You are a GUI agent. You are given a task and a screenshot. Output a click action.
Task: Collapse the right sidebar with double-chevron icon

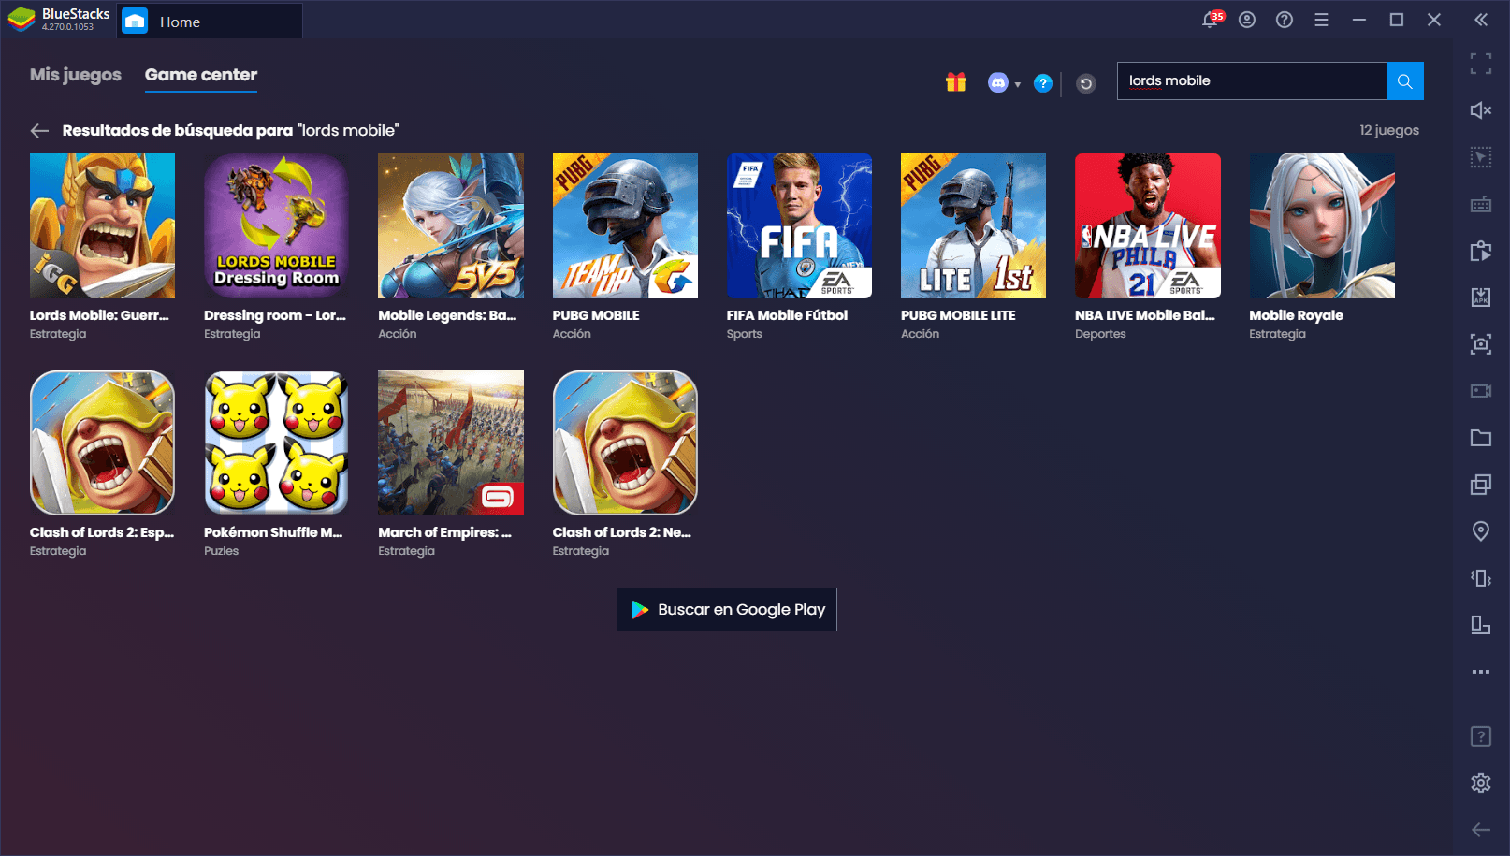[1481, 20]
